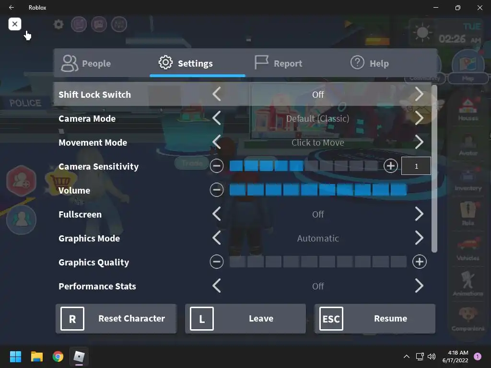Decrease Camera Sensitivity with minus button

pos(217,166)
